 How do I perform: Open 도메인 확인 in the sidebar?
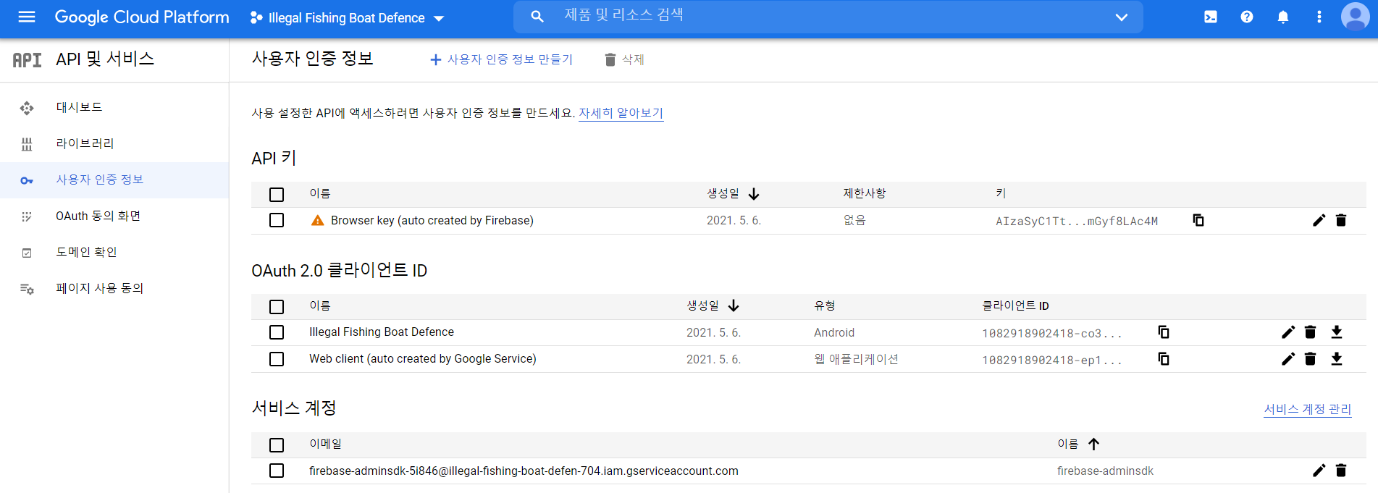tap(114, 253)
